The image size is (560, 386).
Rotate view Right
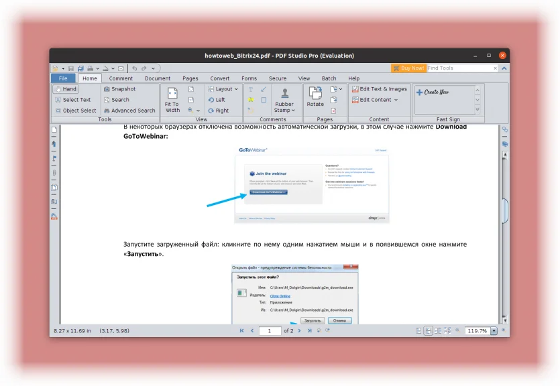[x=219, y=111]
